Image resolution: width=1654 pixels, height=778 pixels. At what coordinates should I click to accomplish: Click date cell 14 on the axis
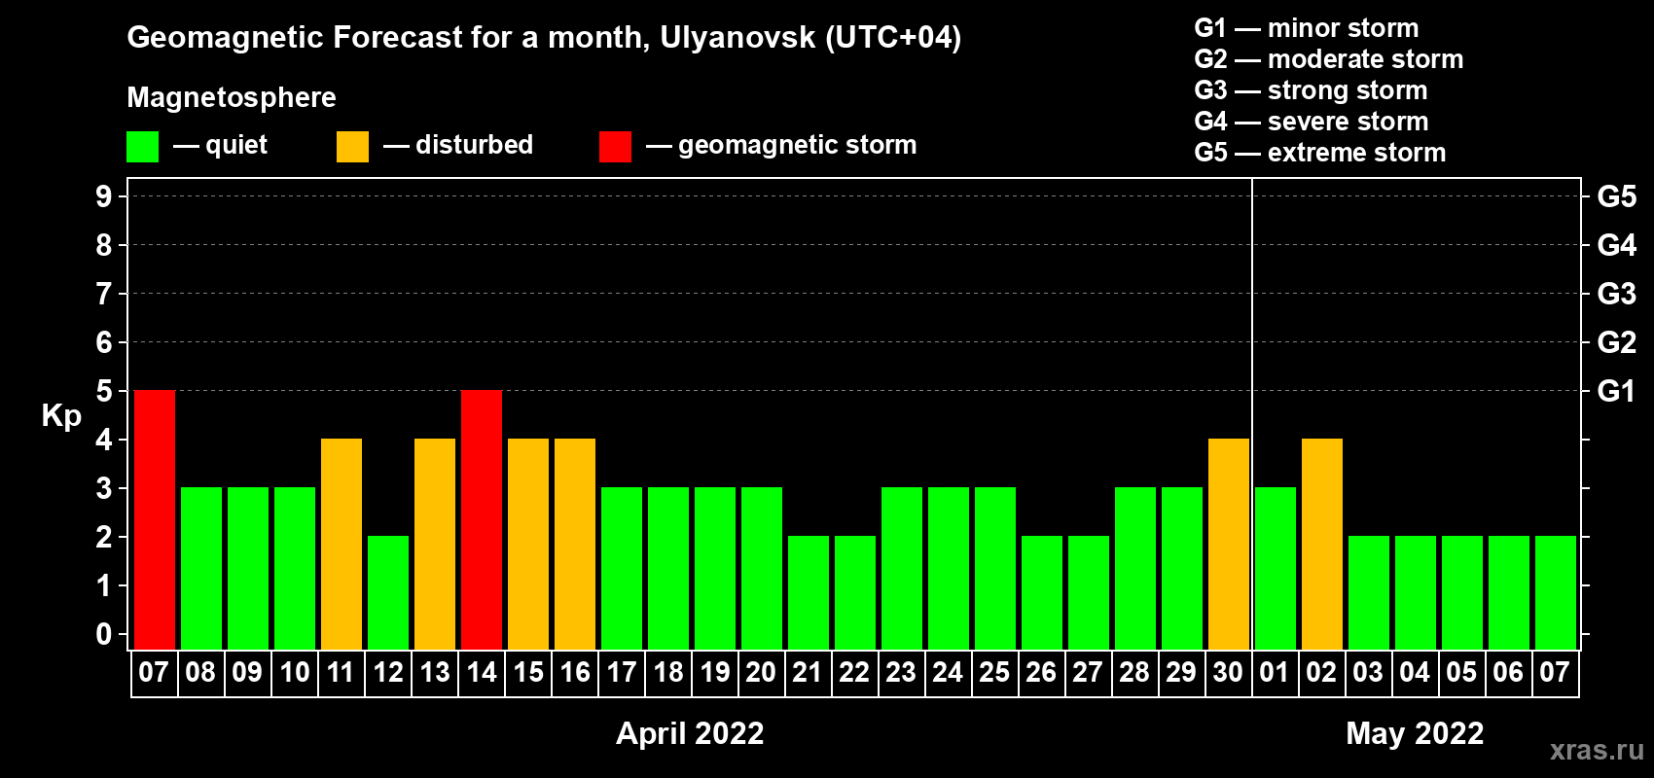coord(482,673)
